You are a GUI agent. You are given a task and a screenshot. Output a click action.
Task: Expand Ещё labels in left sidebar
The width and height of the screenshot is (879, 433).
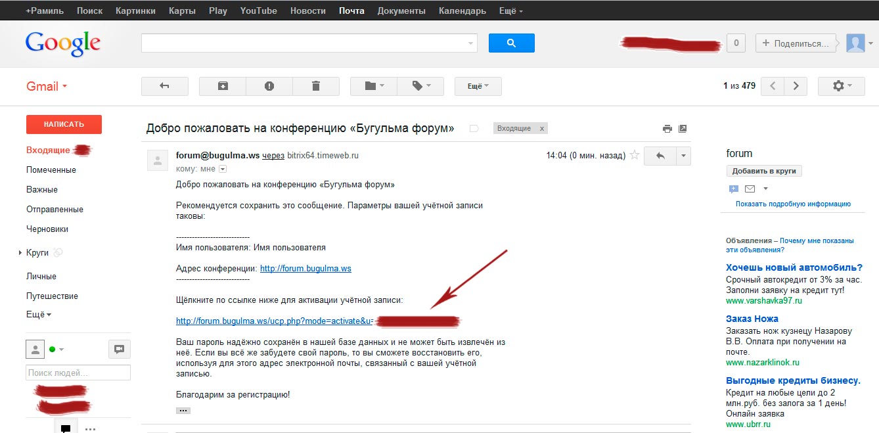click(38, 315)
